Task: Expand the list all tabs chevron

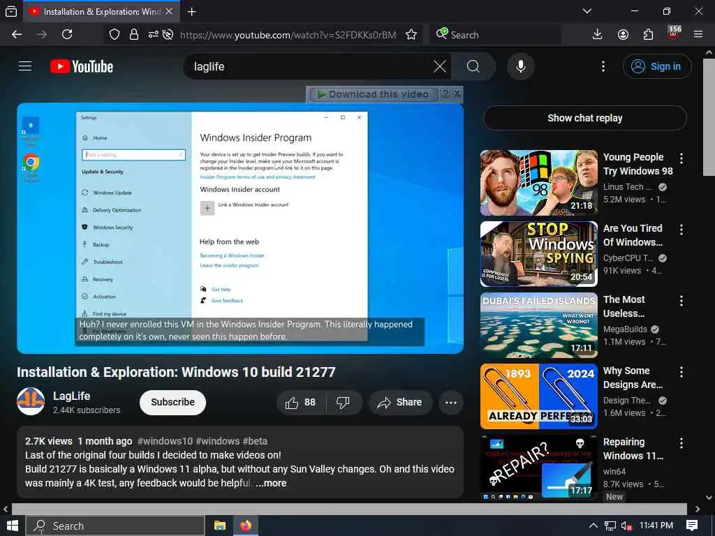Action: coord(587,11)
